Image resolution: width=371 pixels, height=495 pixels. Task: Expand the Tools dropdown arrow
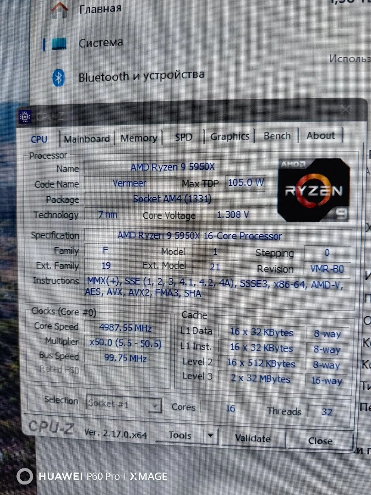click(x=211, y=436)
